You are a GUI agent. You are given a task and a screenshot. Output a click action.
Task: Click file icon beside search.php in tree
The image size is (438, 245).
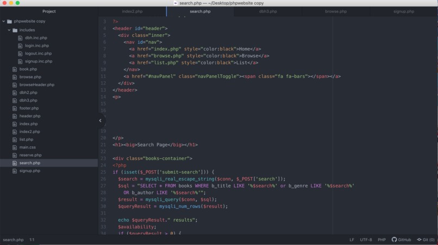pyautogui.click(x=15, y=163)
